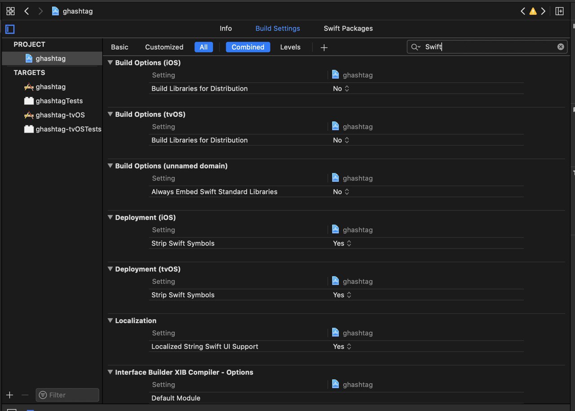575x411 pixels.
Task: Show Basic build settings
Action: click(x=119, y=47)
